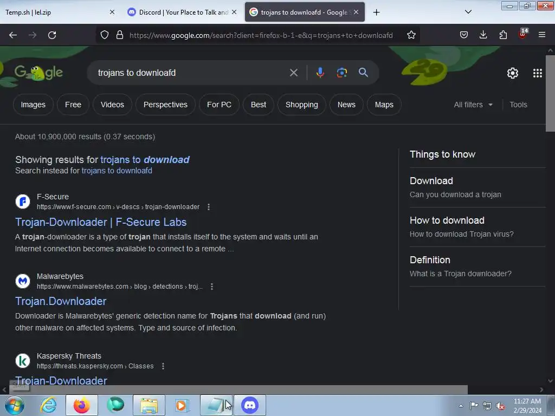
Task: Bookmark this page with the star
Action: coord(411,35)
